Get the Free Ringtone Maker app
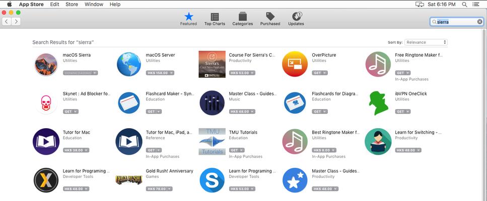This screenshot has height=201, width=487. (403, 73)
